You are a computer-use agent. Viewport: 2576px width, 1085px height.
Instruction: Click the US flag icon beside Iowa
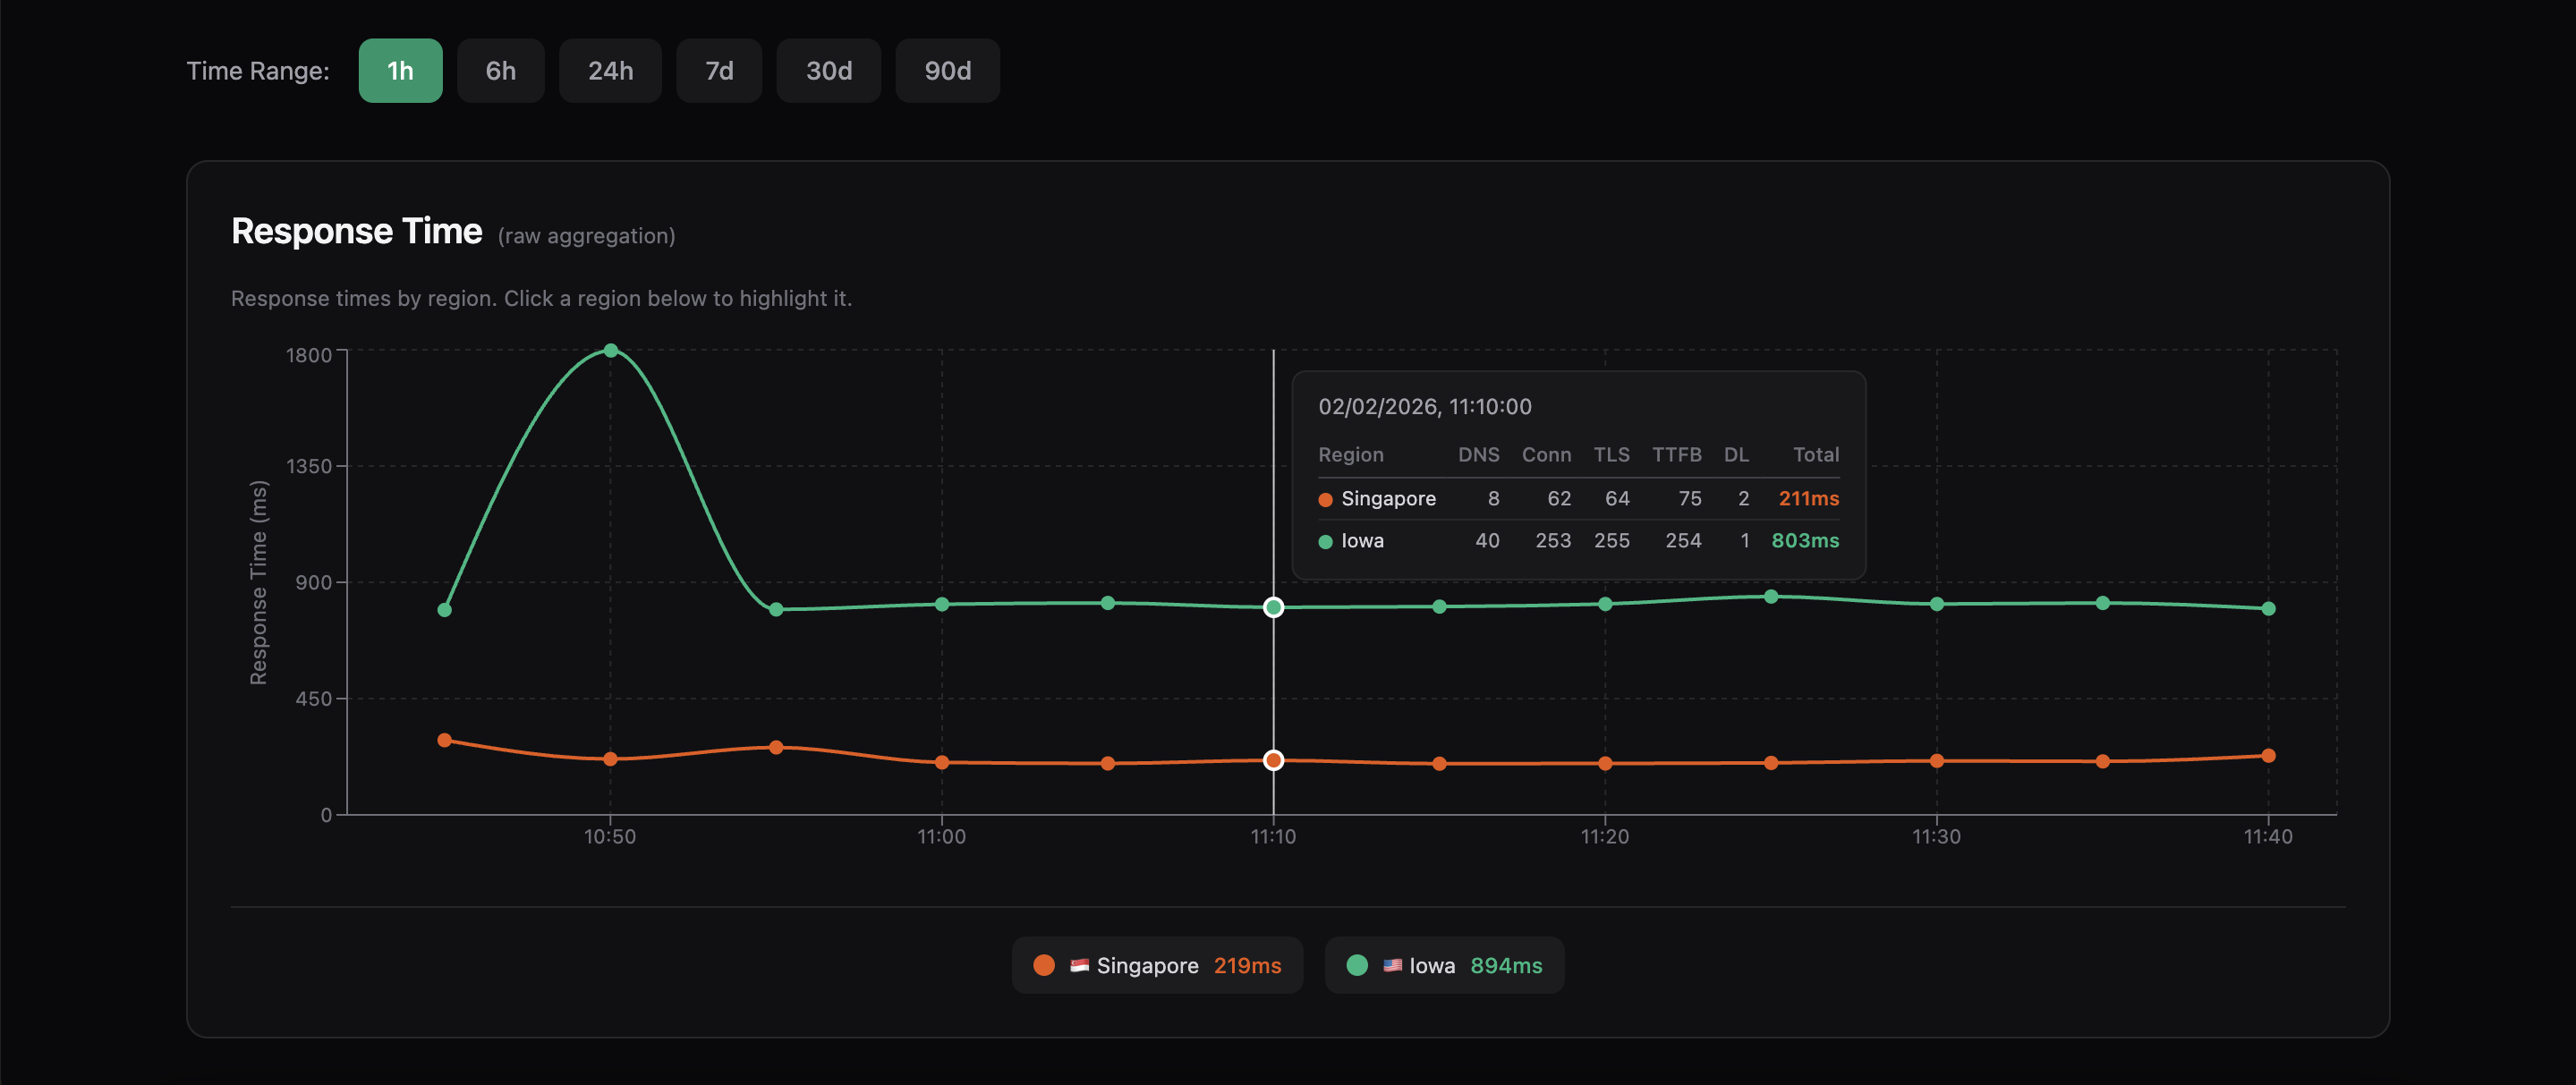pyautogui.click(x=1392, y=965)
